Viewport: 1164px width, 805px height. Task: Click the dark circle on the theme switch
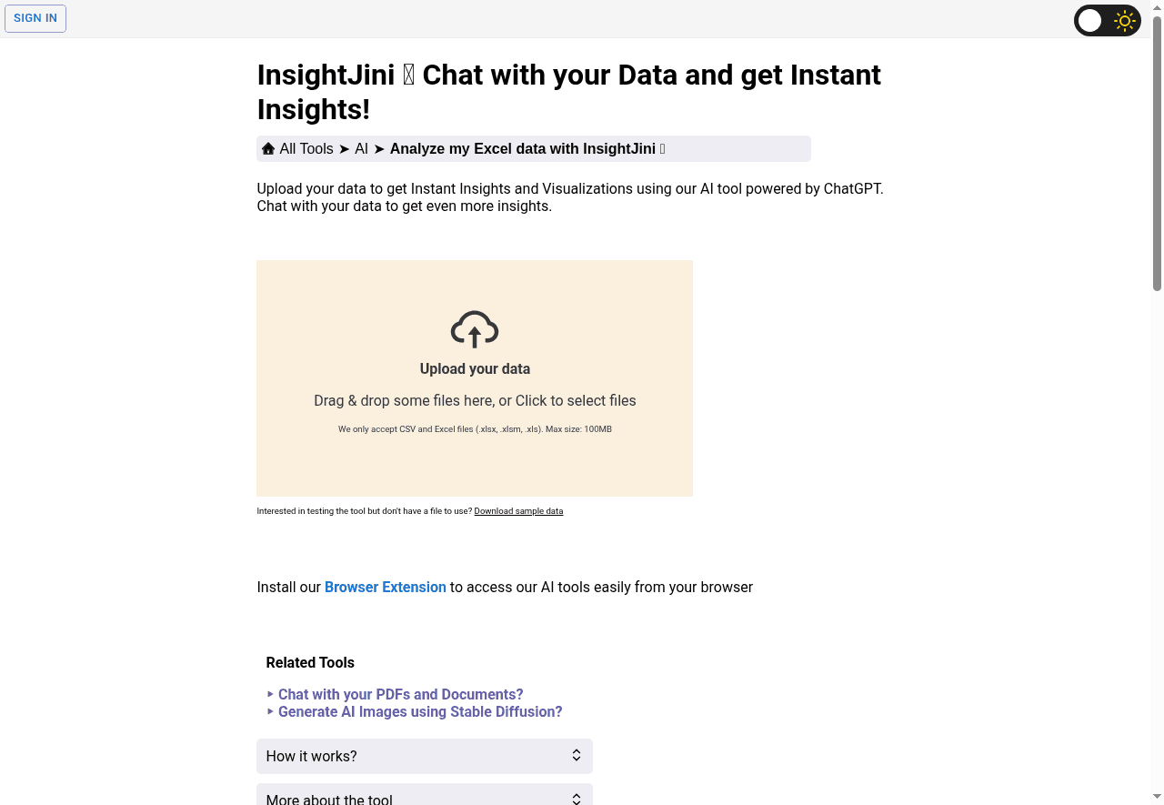pos(1089,20)
